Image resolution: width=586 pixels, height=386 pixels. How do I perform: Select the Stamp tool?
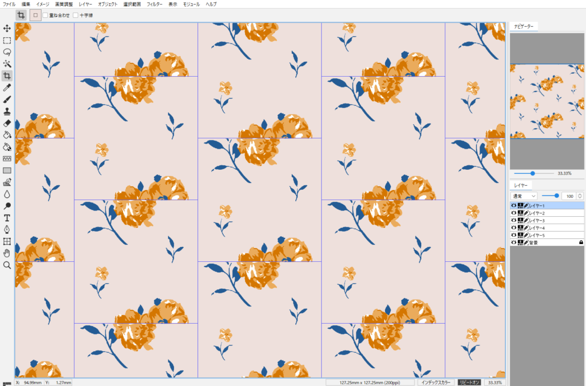pos(7,112)
